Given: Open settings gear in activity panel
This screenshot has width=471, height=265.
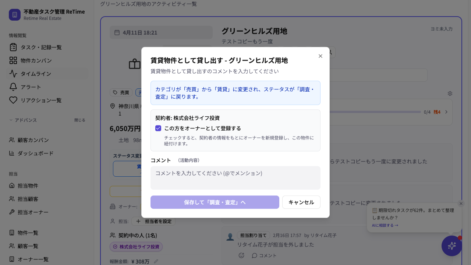Looking at the screenshot, I should [450, 93].
